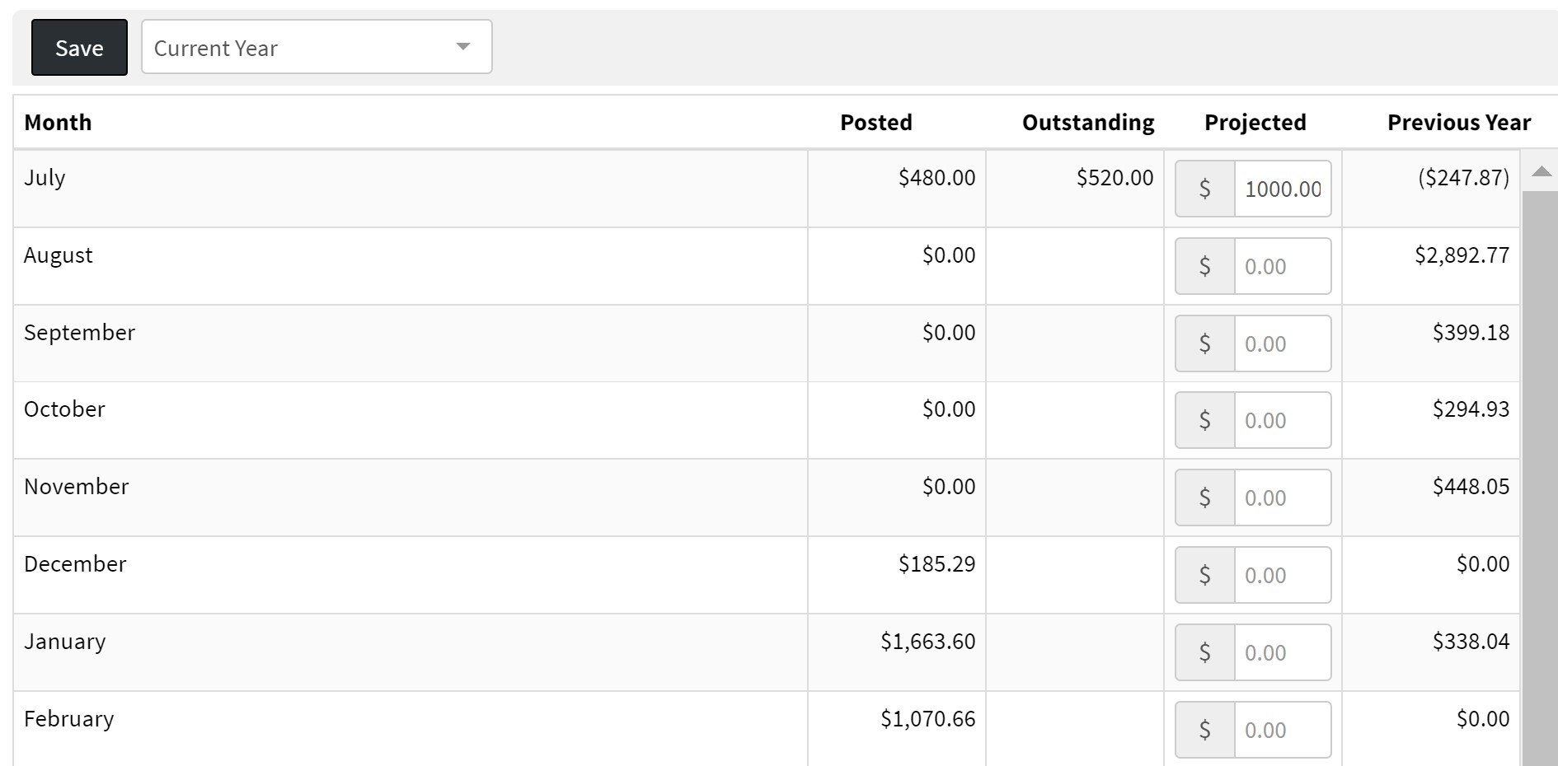1558x766 pixels.
Task: Select the September projected amount input
Action: [1283, 343]
